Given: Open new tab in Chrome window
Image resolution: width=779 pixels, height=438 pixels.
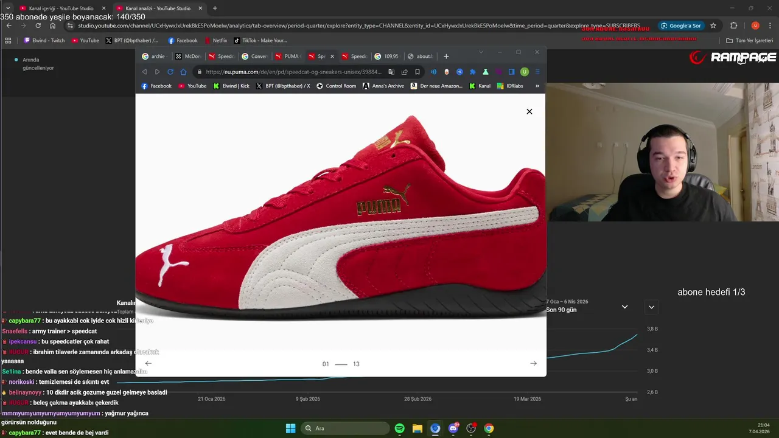Looking at the screenshot, I should (215, 9).
